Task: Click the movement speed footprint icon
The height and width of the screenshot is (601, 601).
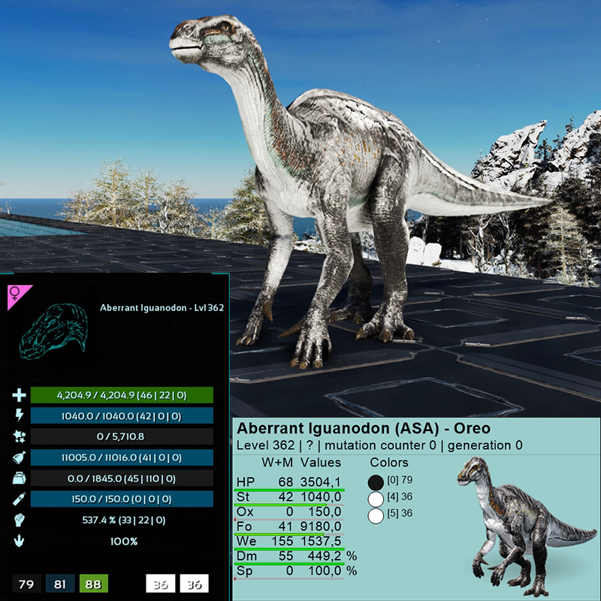Action: pos(20,541)
